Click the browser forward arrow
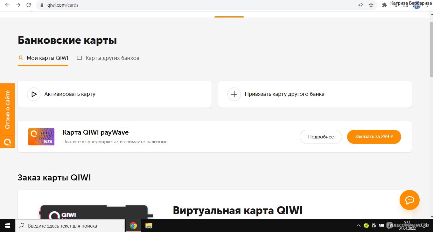This screenshot has width=433, height=232. pyautogui.click(x=18, y=5)
